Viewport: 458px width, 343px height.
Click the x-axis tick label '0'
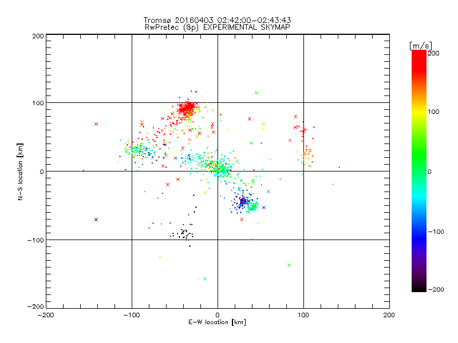(218, 316)
